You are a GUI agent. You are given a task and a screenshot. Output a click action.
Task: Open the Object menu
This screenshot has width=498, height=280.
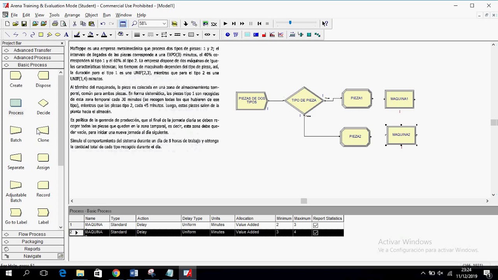[x=91, y=15]
